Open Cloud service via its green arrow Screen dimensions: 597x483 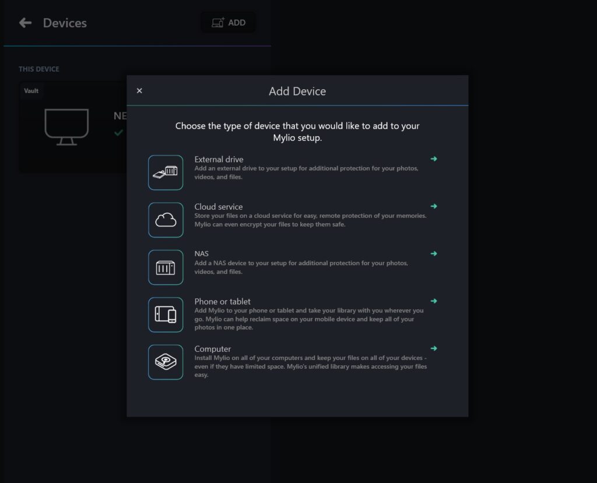click(x=433, y=206)
